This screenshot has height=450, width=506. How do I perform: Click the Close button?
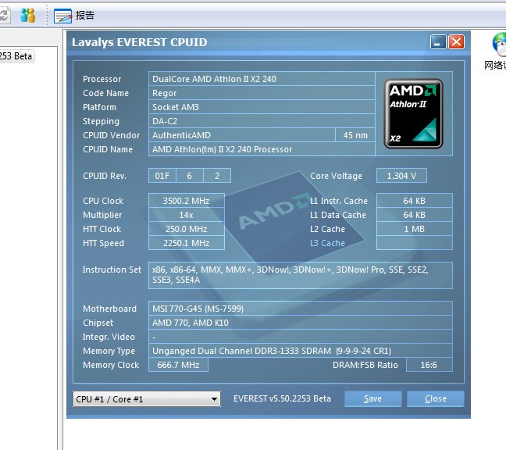pyautogui.click(x=435, y=398)
